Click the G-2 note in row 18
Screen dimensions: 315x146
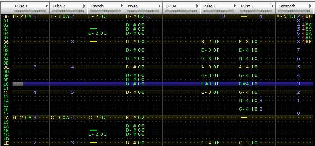18,118
